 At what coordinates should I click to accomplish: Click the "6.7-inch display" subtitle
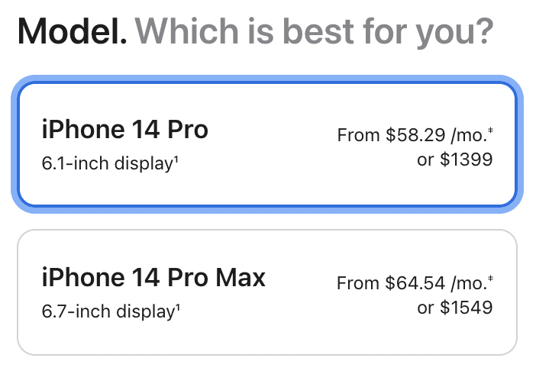coord(110,311)
